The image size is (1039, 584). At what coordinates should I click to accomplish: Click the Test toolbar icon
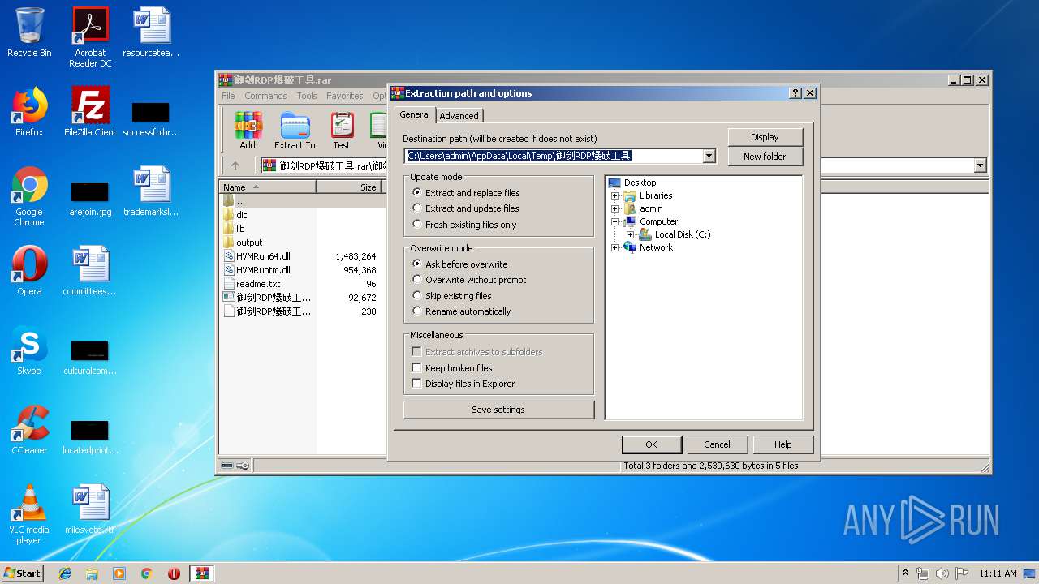pos(342,131)
